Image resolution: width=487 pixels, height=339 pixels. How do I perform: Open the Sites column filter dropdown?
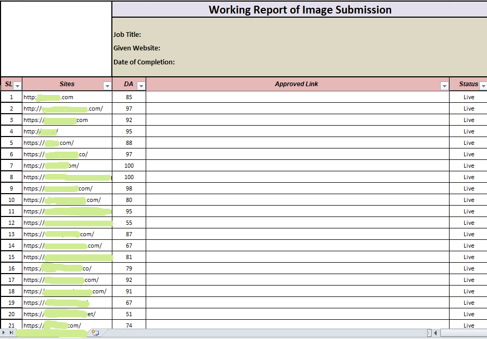coord(107,86)
